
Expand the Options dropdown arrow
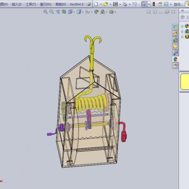(171, 4)
